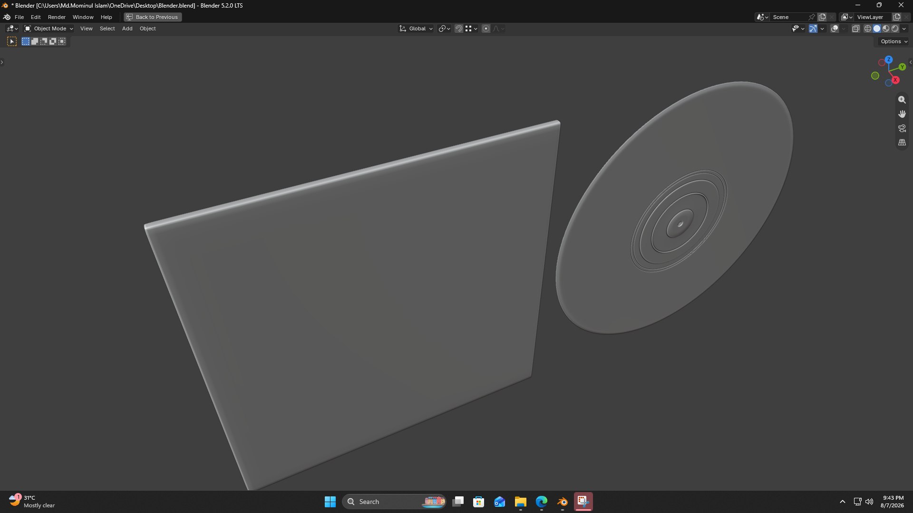The height and width of the screenshot is (513, 913).
Task: Toggle snapping magnet icon in header
Action: pos(459,28)
